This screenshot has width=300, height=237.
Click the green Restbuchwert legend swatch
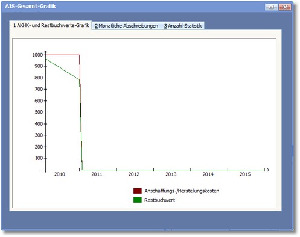[138, 200]
